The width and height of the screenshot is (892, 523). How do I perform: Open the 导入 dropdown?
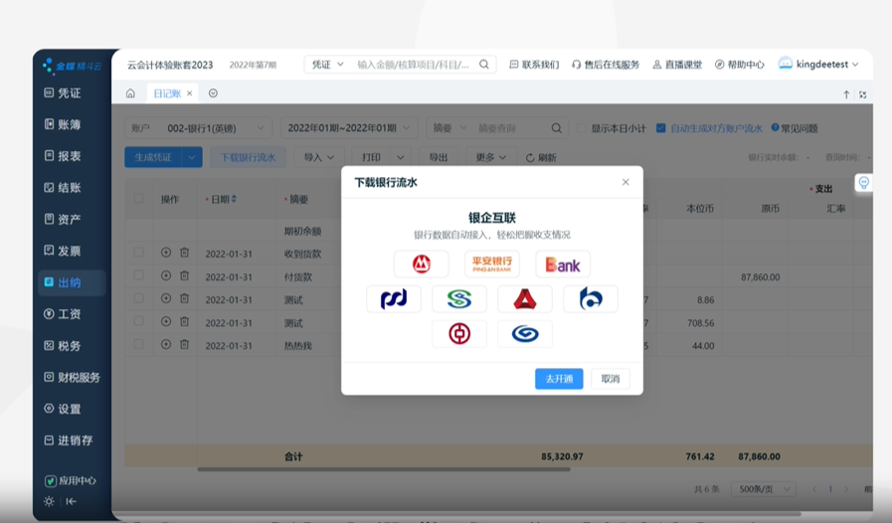pyautogui.click(x=318, y=157)
